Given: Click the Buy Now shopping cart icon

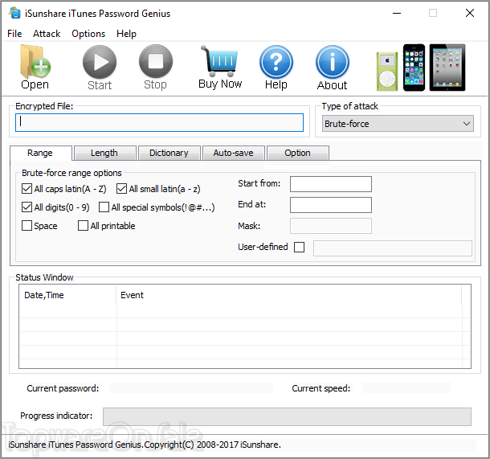Looking at the screenshot, I should [x=220, y=61].
